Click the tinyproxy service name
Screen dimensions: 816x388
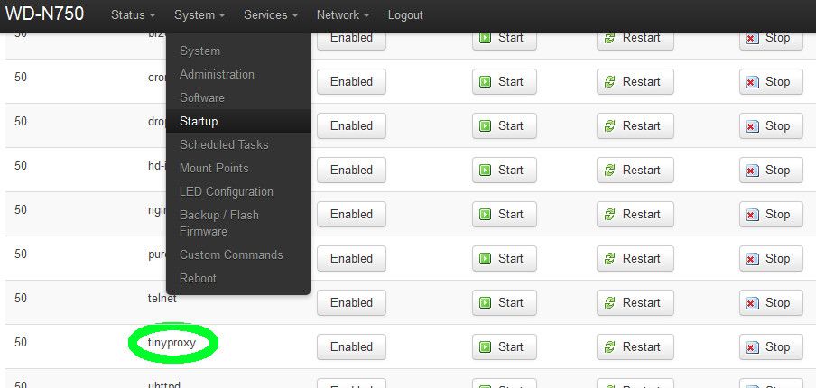pyautogui.click(x=172, y=342)
